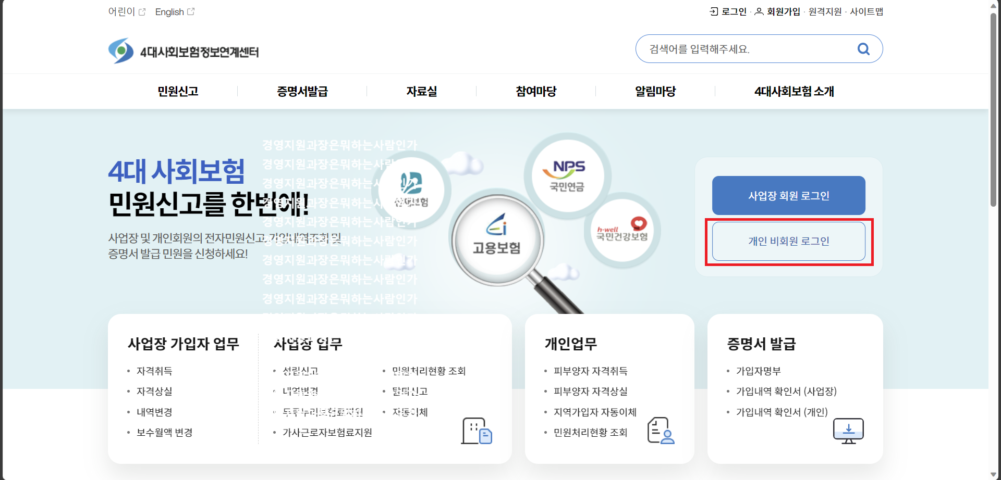Image resolution: width=1001 pixels, height=480 pixels.
Task: Click the NPS 국민연금 circular logo
Action: (x=568, y=175)
